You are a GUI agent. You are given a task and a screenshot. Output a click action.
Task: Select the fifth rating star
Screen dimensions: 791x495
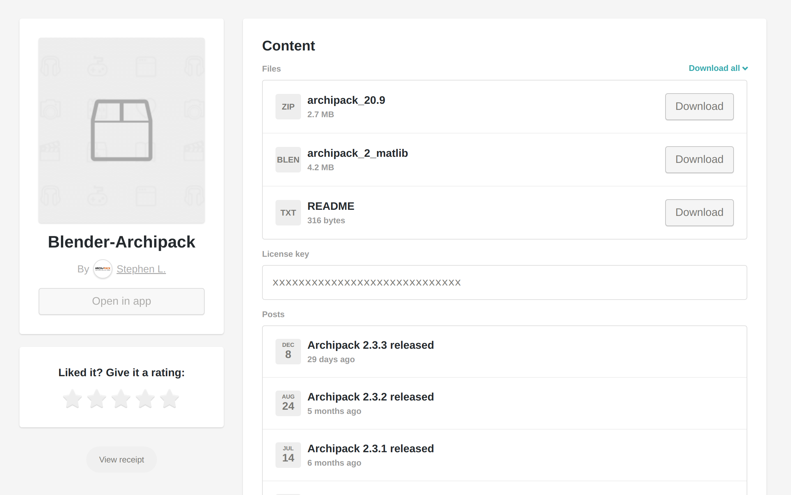[169, 399]
